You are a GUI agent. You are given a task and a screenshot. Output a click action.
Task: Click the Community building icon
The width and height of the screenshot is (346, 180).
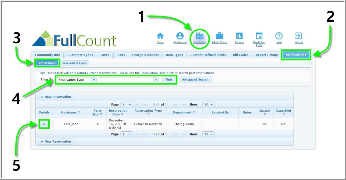point(200,36)
